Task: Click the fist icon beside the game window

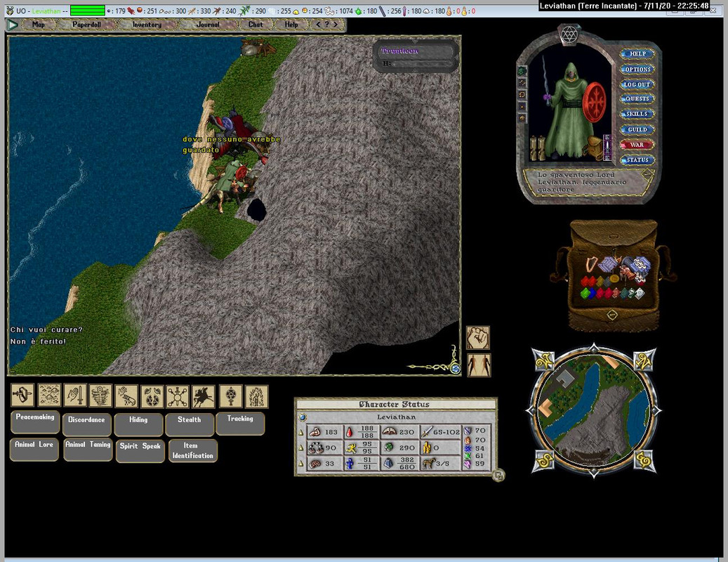Action: point(478,338)
